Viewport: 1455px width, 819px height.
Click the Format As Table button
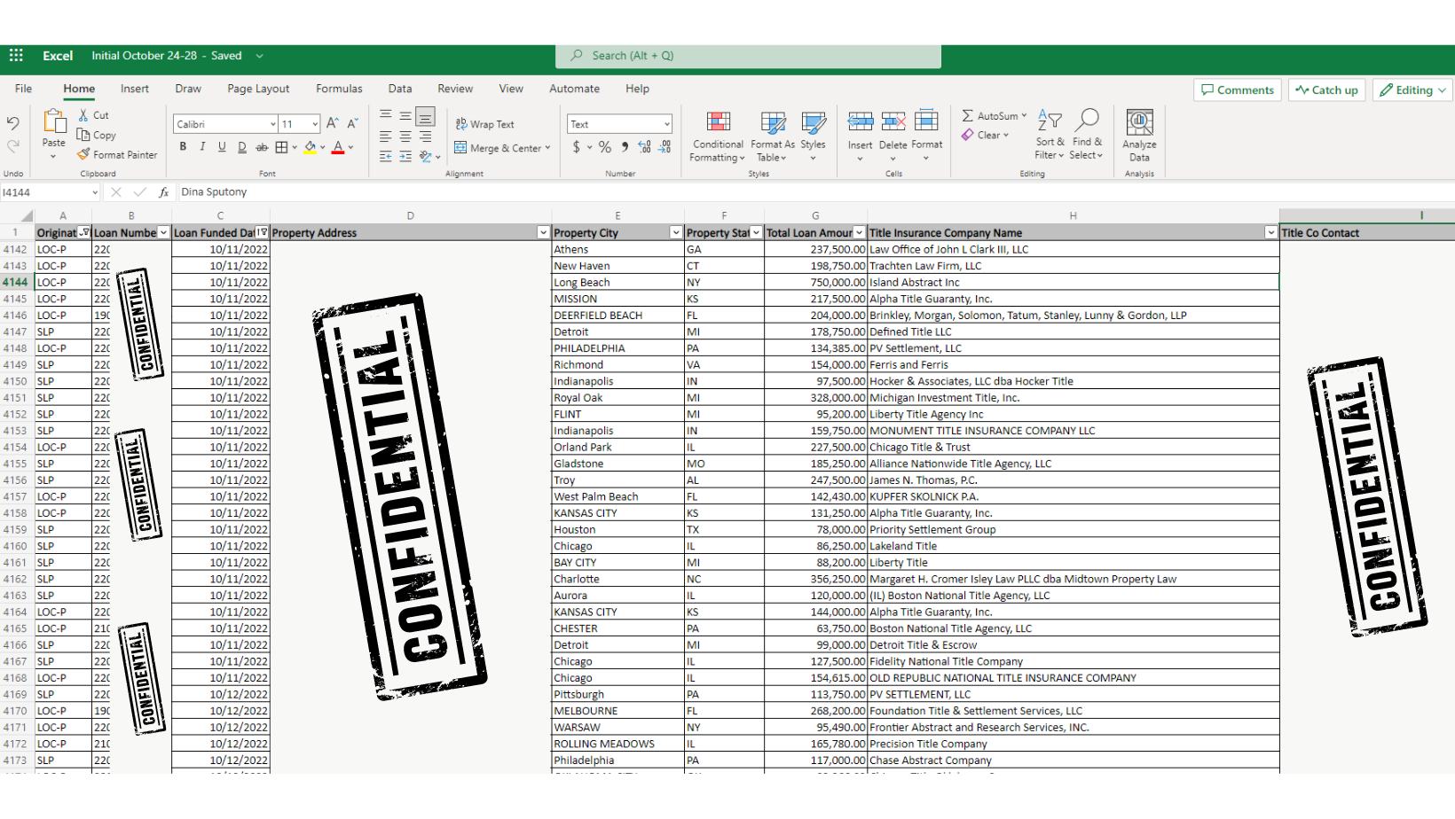(773, 136)
